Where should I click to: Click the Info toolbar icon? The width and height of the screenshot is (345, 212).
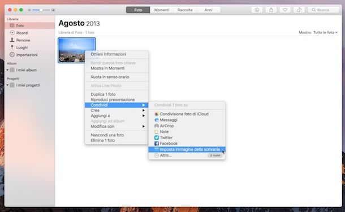[257, 10]
